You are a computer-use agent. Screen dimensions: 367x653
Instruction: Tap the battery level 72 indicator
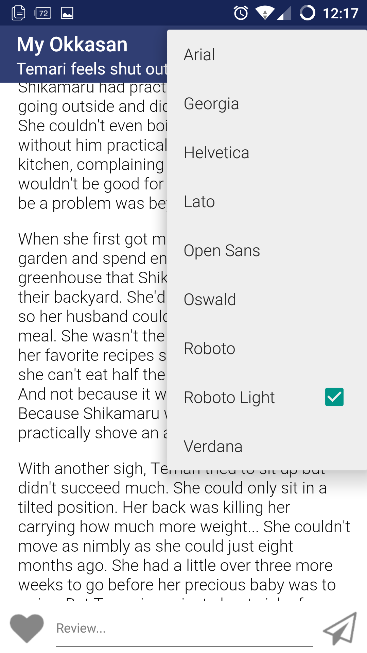pos(43,13)
